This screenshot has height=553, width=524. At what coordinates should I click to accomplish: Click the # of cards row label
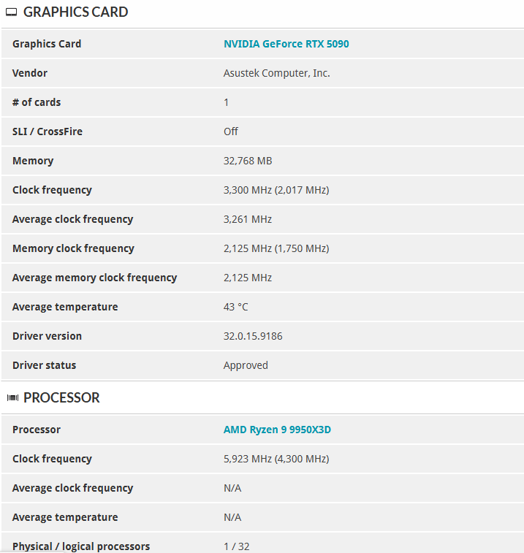tap(37, 102)
